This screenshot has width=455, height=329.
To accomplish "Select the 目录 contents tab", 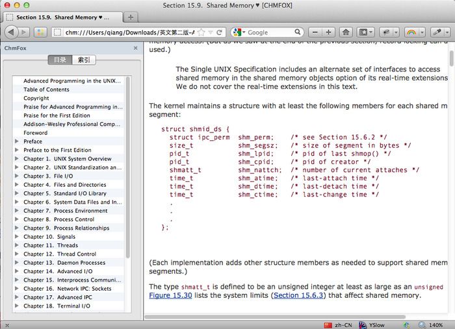I will click(x=60, y=60).
